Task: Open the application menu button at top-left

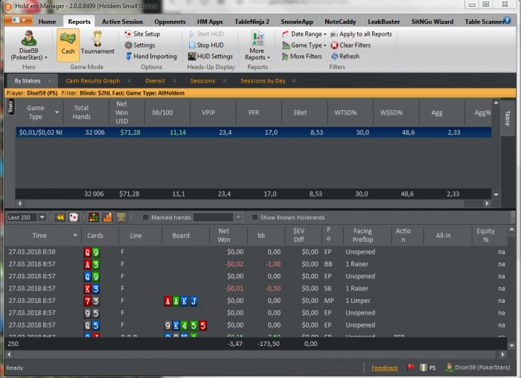Action: coord(19,21)
